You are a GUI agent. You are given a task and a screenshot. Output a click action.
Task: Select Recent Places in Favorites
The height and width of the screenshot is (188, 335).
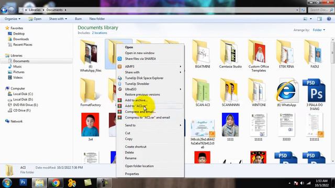[x=20, y=45]
